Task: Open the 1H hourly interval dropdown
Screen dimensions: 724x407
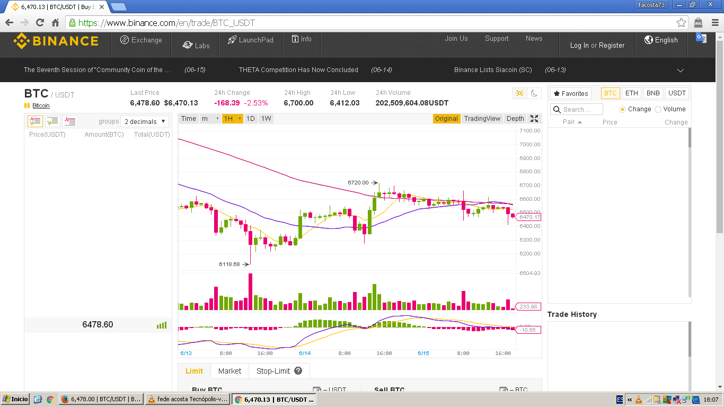Action: click(x=233, y=119)
